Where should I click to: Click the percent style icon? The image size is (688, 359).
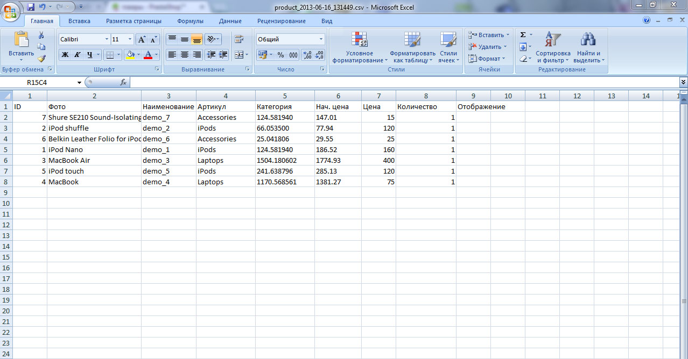point(280,55)
